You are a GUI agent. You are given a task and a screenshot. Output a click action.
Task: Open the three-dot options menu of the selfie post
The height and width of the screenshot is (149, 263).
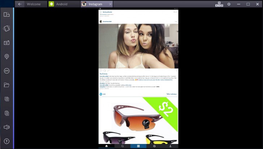click(176, 71)
